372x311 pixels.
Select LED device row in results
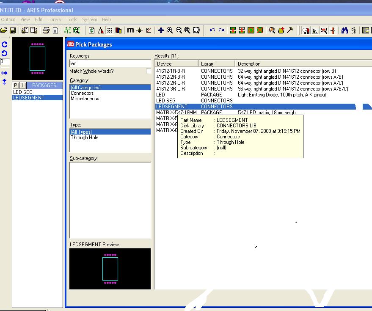click(161, 95)
